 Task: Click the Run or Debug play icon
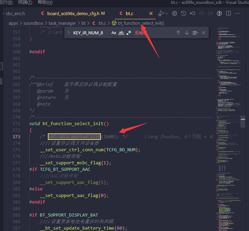pyautogui.click(x=161, y=13)
